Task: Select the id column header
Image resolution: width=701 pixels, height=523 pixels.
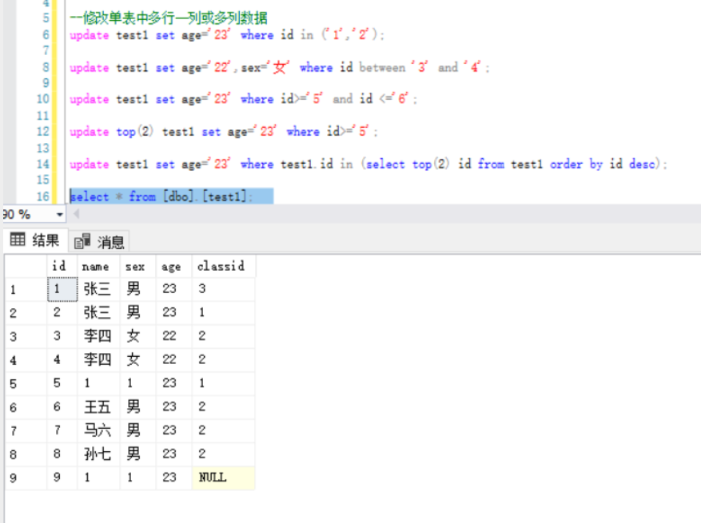Action: tap(62, 267)
